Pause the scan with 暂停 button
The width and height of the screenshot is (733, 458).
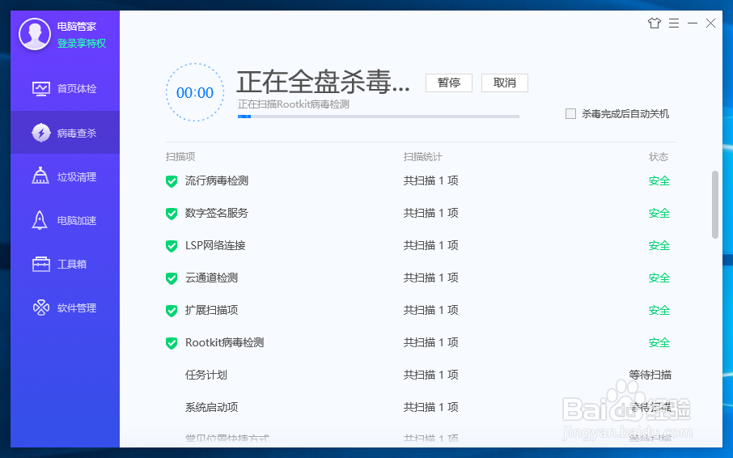449,83
